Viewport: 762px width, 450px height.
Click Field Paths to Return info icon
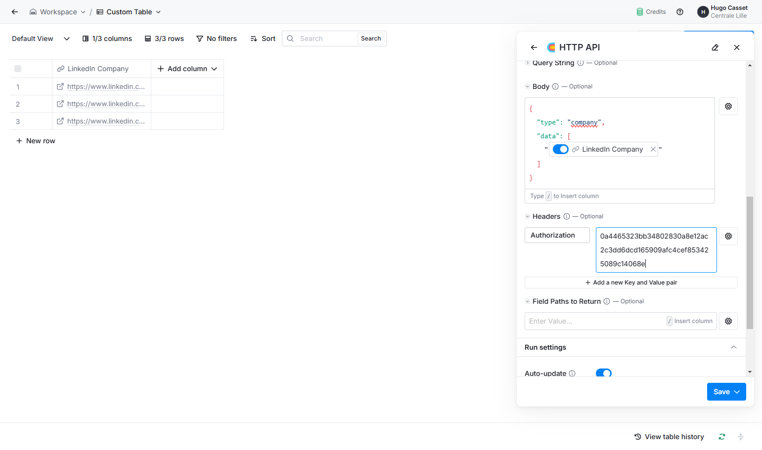[607, 301]
